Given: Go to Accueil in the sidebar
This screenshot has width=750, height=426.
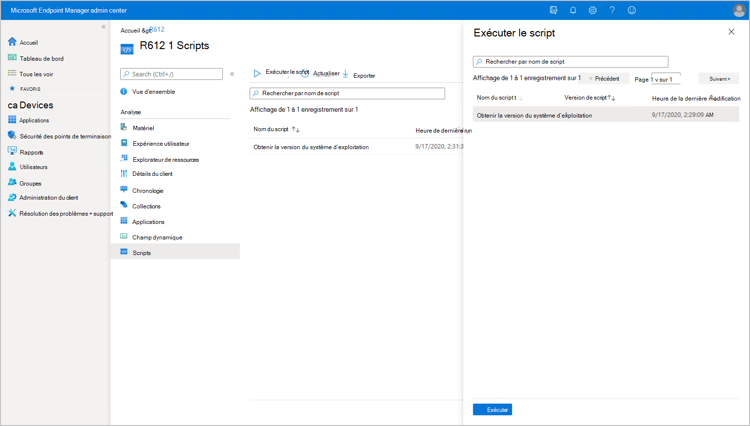Looking at the screenshot, I should click(x=29, y=43).
